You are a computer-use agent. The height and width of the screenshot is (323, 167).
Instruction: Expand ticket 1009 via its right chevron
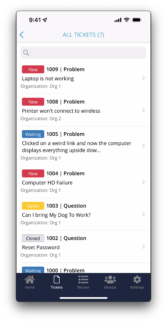(143, 78)
